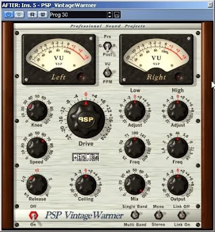
Task: Click the Mix knob
Action: pos(135,185)
